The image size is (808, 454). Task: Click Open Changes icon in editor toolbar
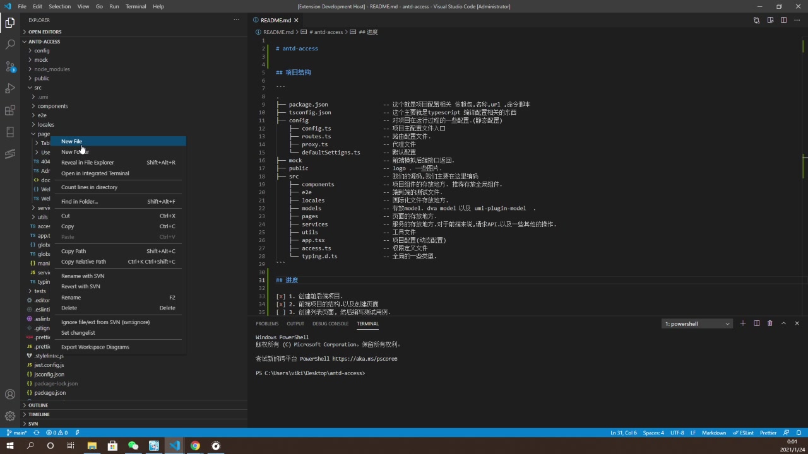pyautogui.click(x=756, y=20)
